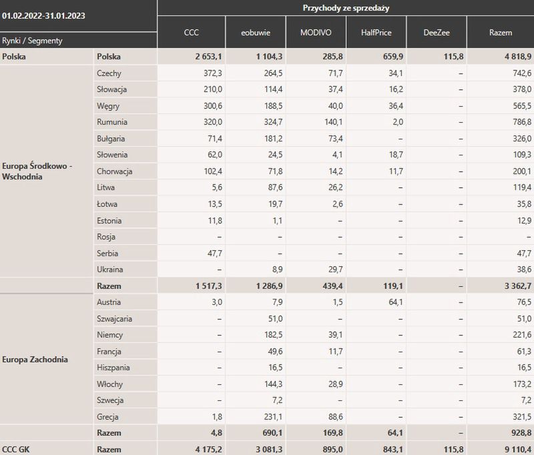
Task: Click the Europa Zachodnia region label
Action: point(35,360)
